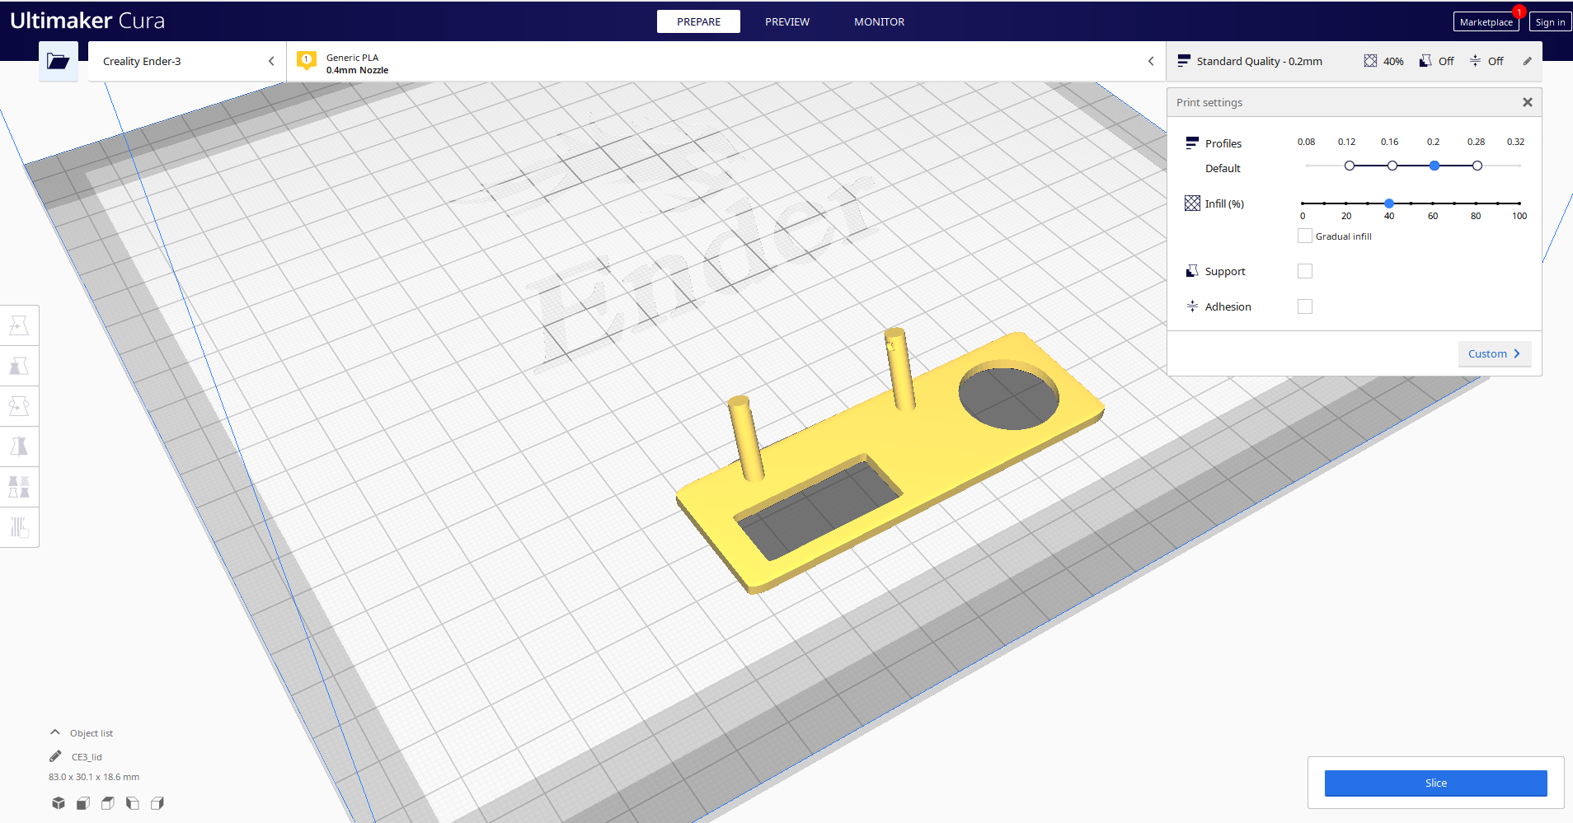Click the yellow material extruder icon
The height and width of the screenshot is (823, 1573).
(306, 61)
